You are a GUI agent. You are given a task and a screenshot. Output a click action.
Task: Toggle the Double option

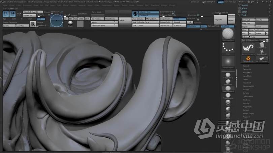coord(180,19)
